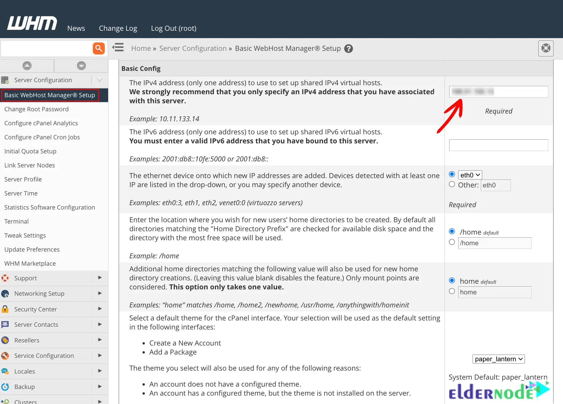Collapse the Server Configuration section chevron

point(99,80)
